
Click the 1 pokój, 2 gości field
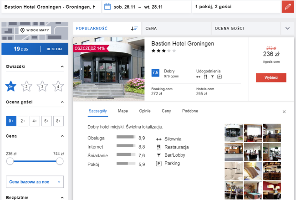click(236, 7)
